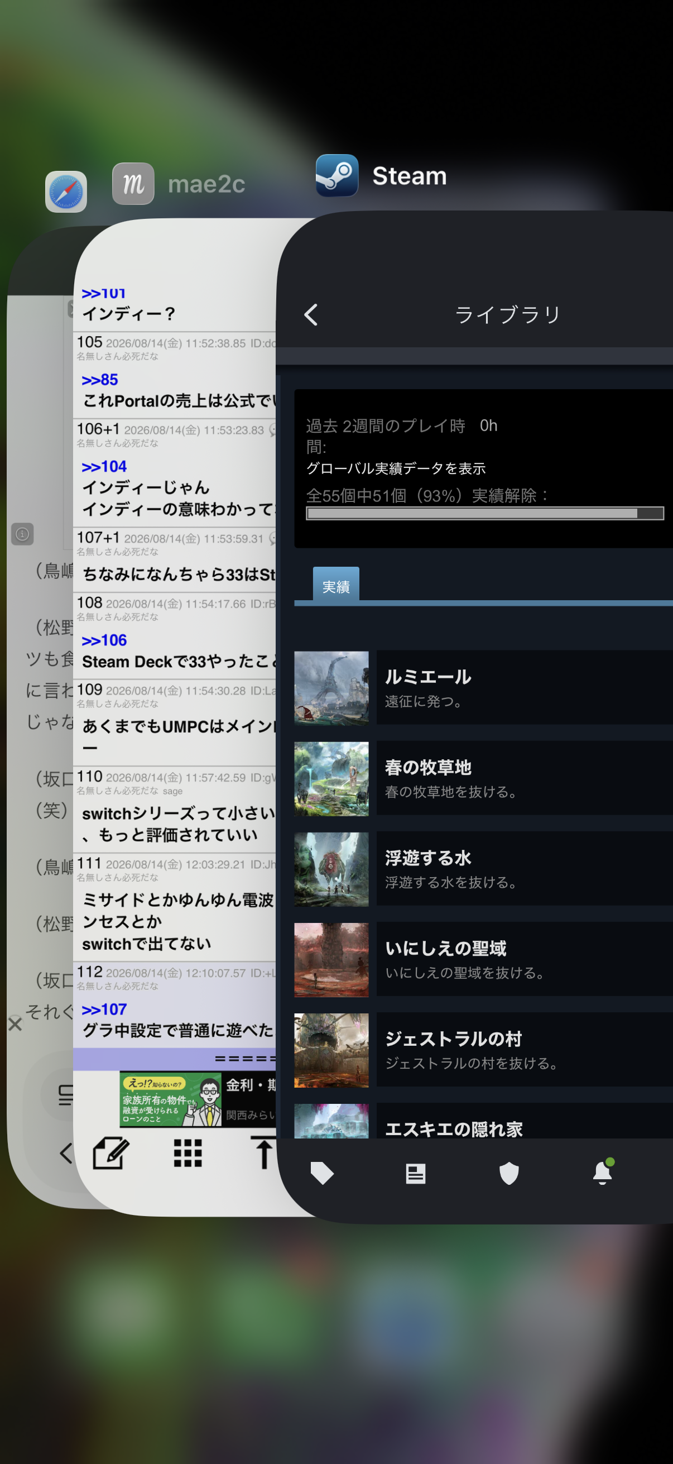Screen dimensions: 673x1464
Task: Select the 実績 tab in Steam
Action: pos(336,585)
